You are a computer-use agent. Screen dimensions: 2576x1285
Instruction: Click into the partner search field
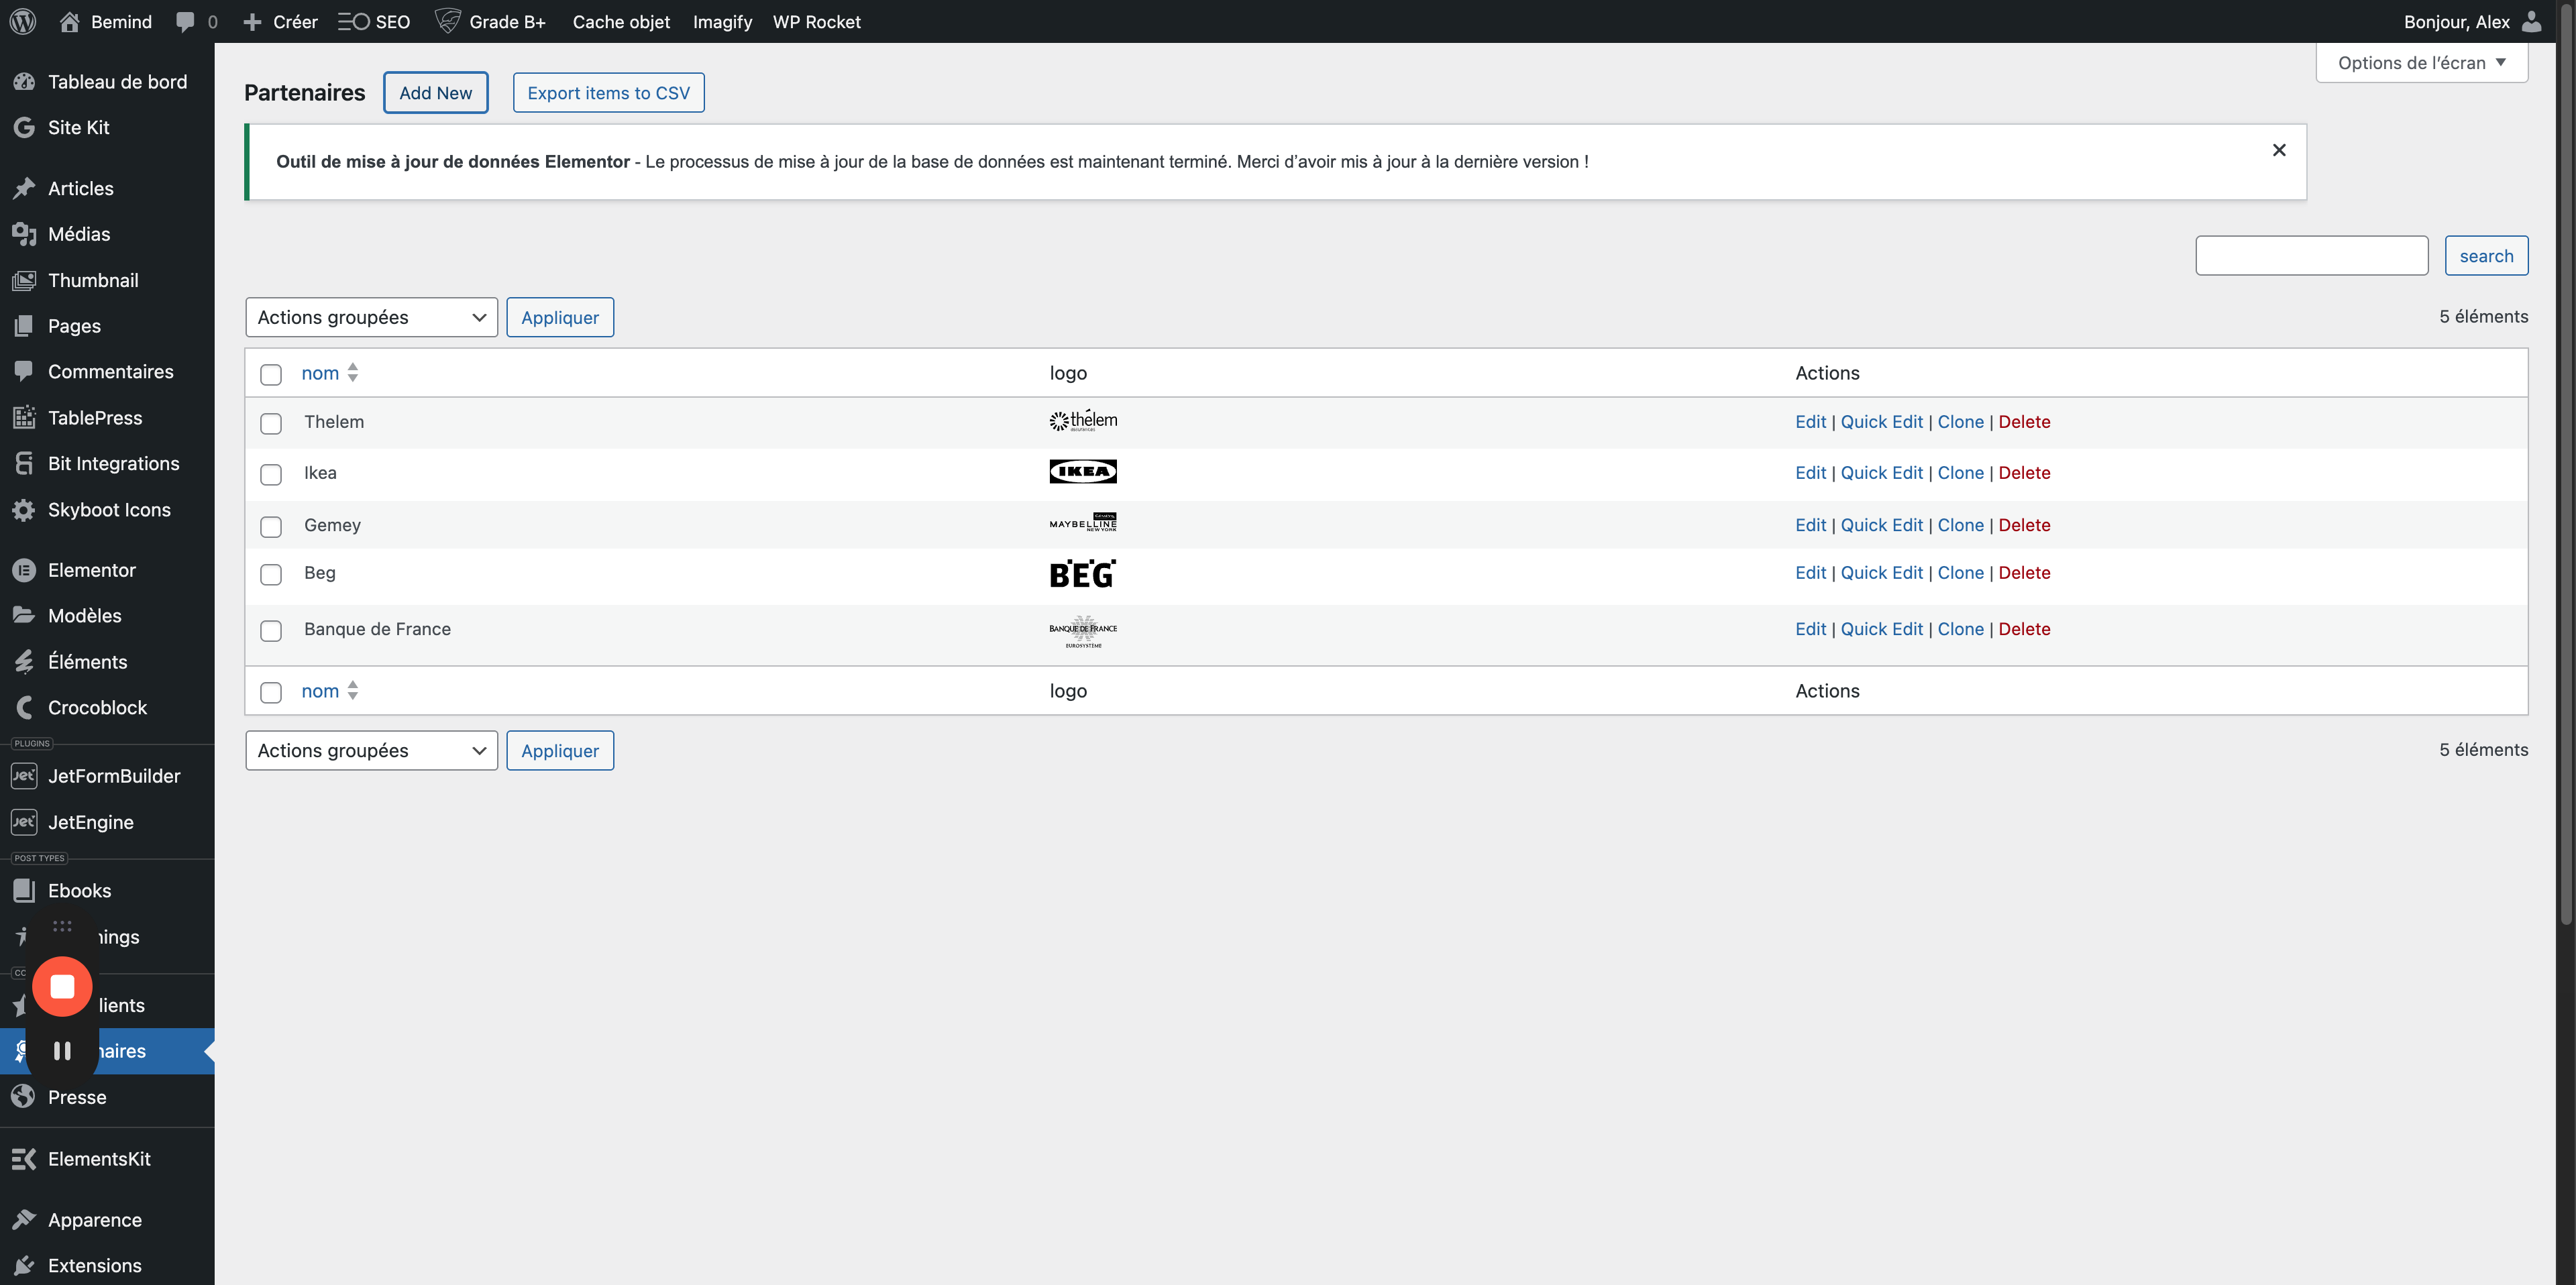pyautogui.click(x=2311, y=256)
